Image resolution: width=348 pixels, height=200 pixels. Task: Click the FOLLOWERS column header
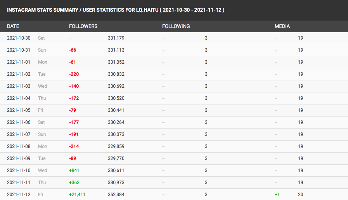point(83,26)
